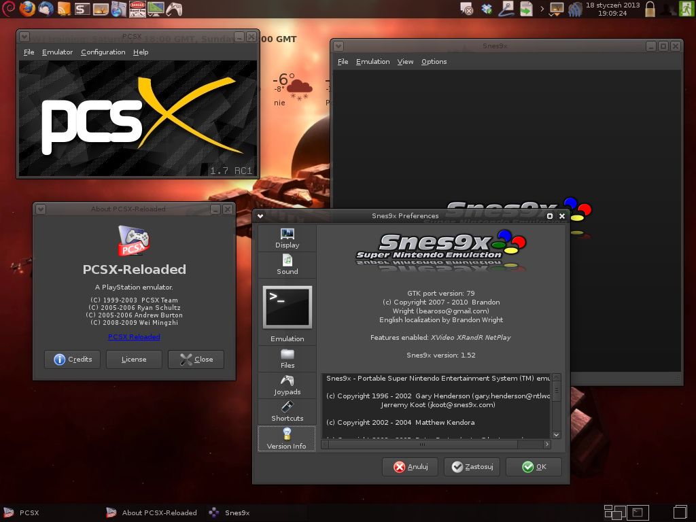Click the 'Snes9x version: 1.52' text

point(440,355)
